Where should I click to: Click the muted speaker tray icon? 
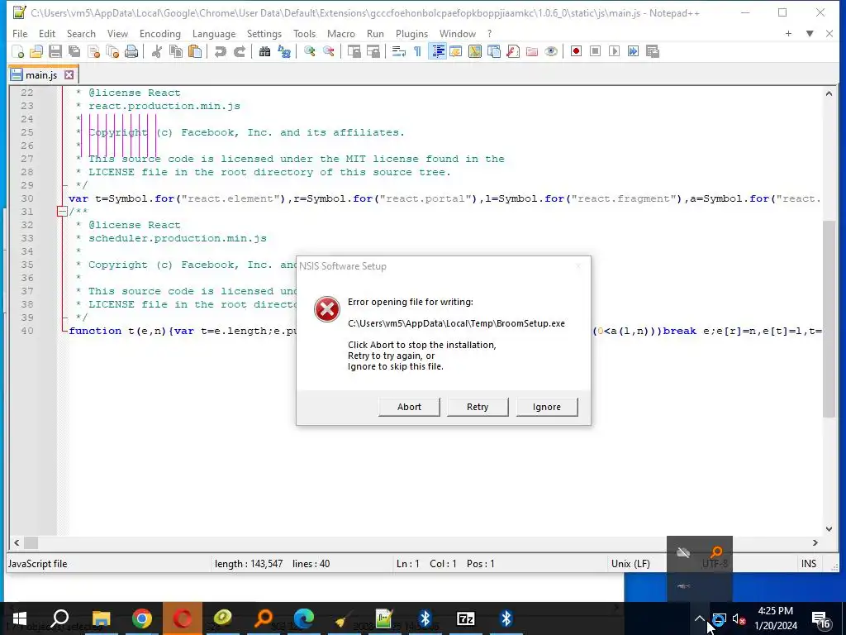[739, 618]
